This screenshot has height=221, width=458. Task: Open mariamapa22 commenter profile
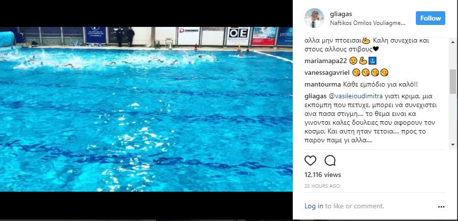click(325, 61)
